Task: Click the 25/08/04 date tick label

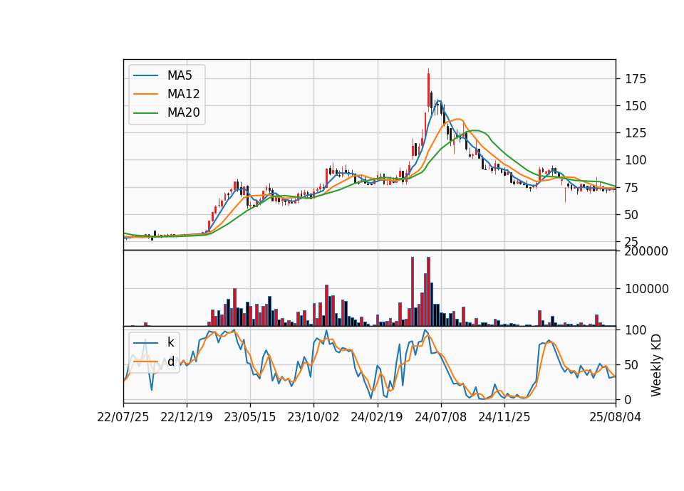Action: 616,418
